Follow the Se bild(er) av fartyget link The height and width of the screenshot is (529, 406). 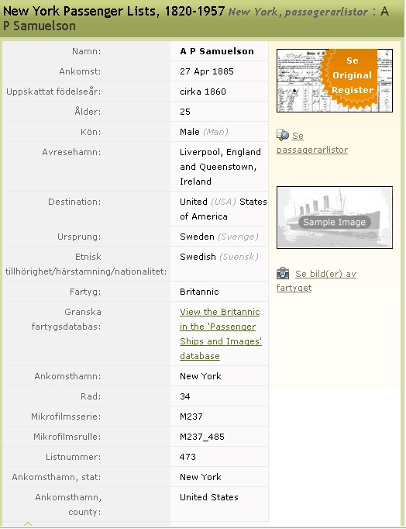[x=316, y=281]
